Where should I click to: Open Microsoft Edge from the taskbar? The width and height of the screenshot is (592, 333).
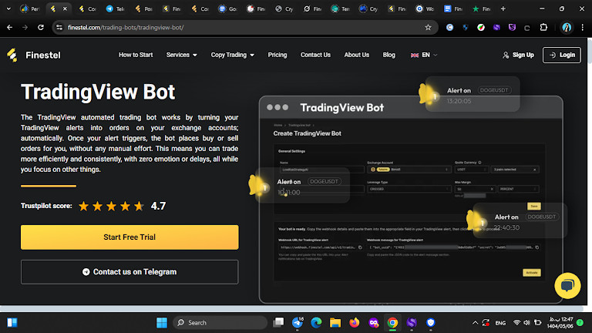(x=316, y=322)
